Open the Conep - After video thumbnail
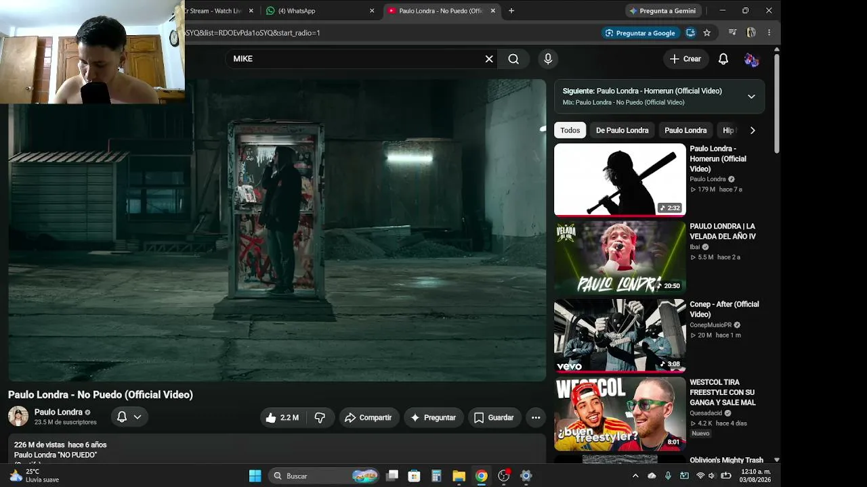Image resolution: width=867 pixels, height=487 pixels. coord(620,335)
